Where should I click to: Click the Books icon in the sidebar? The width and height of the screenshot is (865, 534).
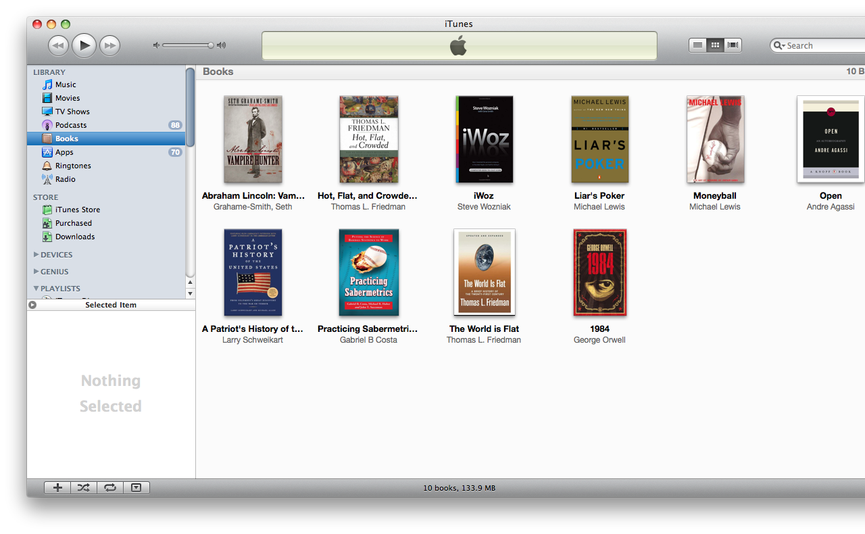point(47,139)
